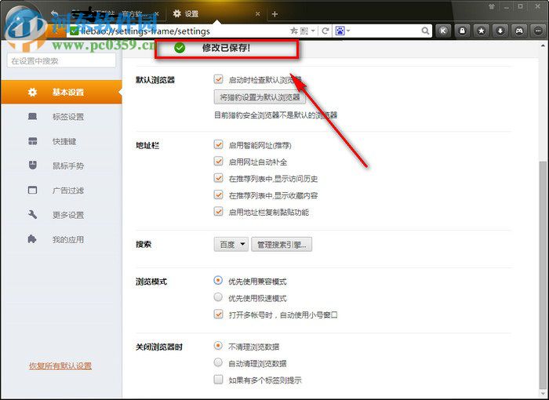Bookmark page with star icon in address bar

click(x=293, y=31)
